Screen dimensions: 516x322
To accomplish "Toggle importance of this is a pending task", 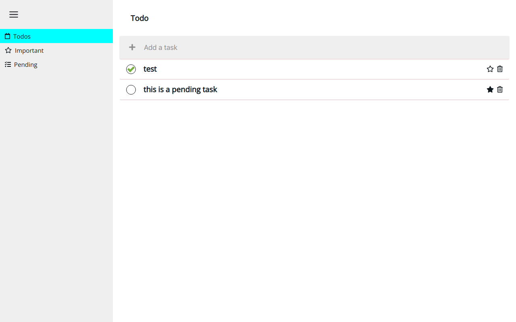I will (490, 89).
